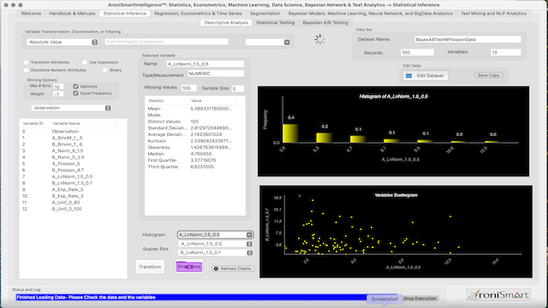Open the Histogram variable dropdown
The width and height of the screenshot is (548, 308).
point(215,234)
